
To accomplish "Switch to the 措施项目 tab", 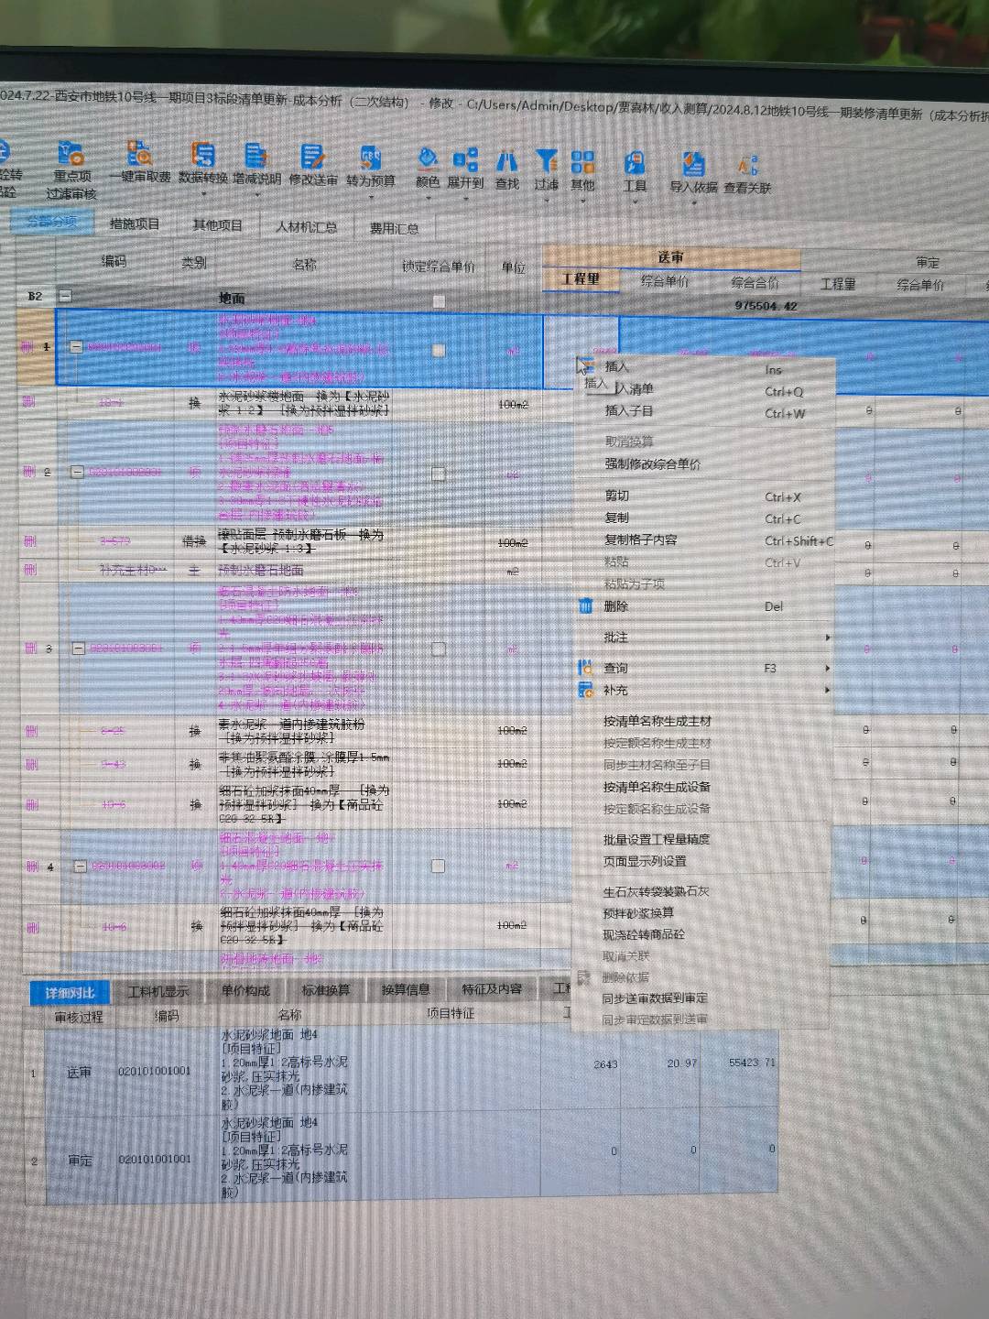I will (135, 223).
